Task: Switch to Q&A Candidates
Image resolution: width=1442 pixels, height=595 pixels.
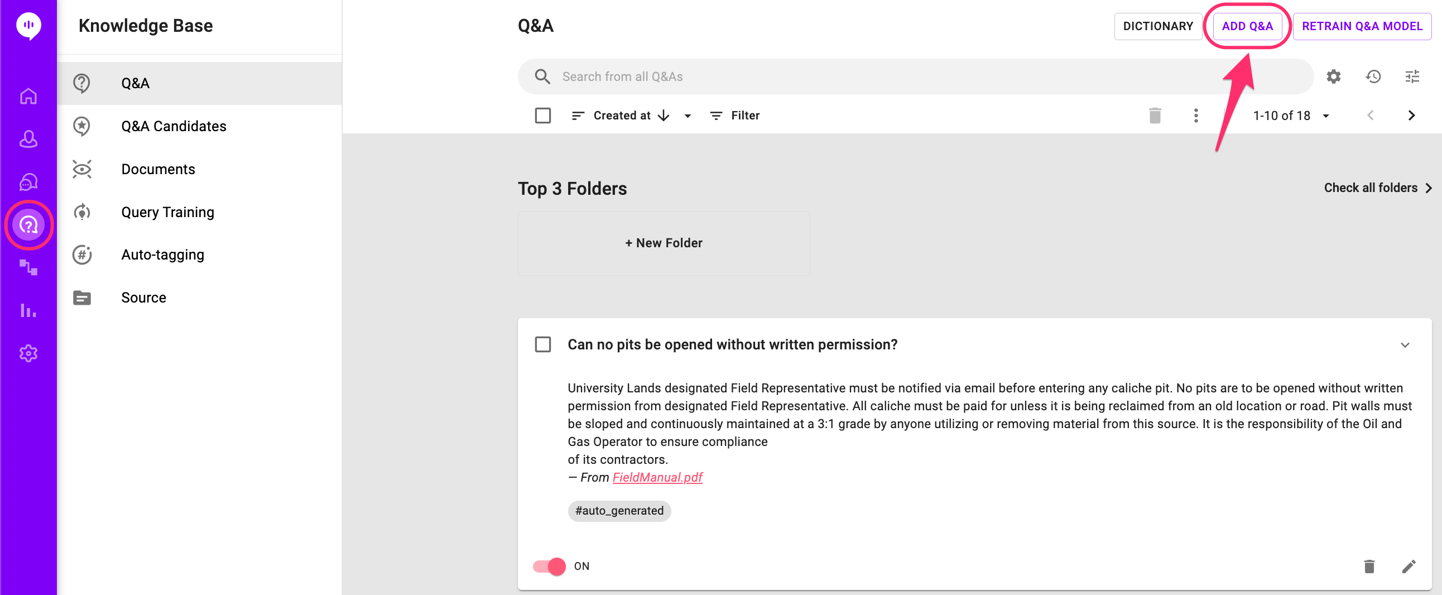Action: tap(174, 126)
